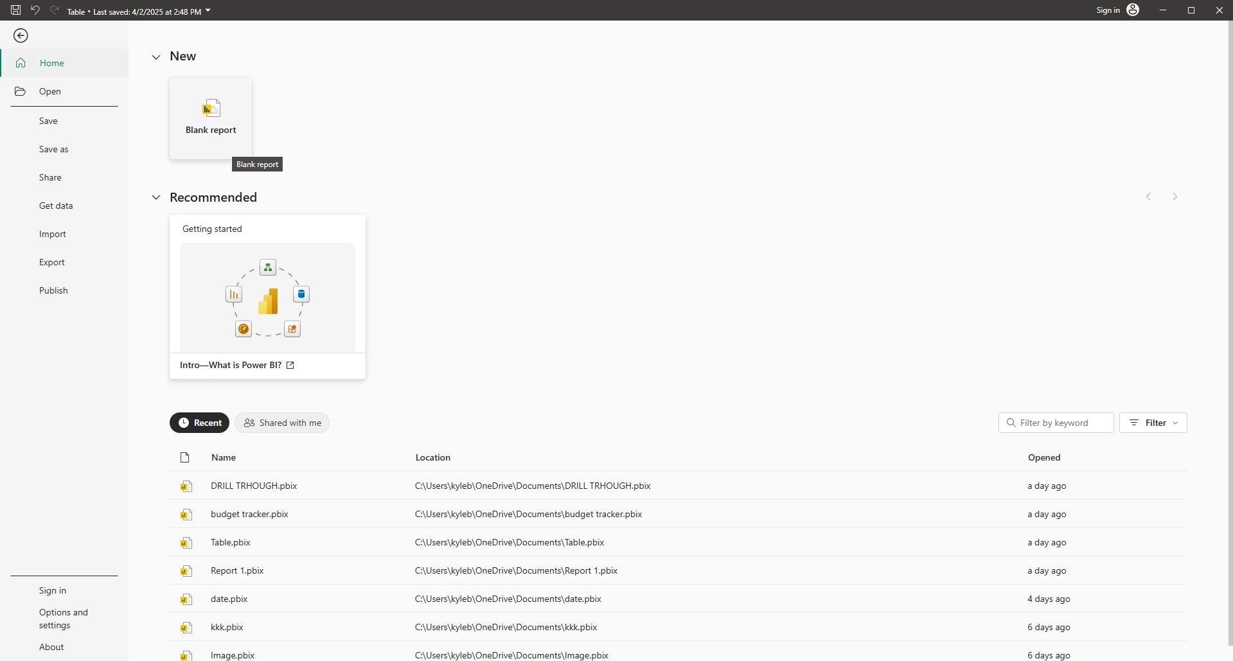Image resolution: width=1233 pixels, height=661 pixels.
Task: Open the budget tracker.pbix recent file
Action: [249, 515]
